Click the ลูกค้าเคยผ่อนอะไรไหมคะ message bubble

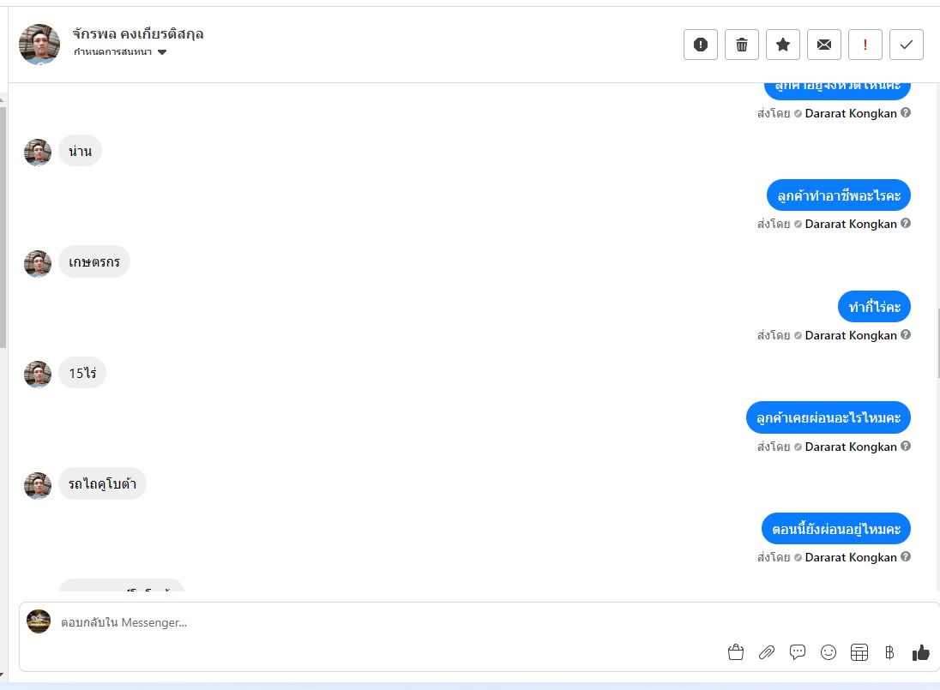(828, 417)
